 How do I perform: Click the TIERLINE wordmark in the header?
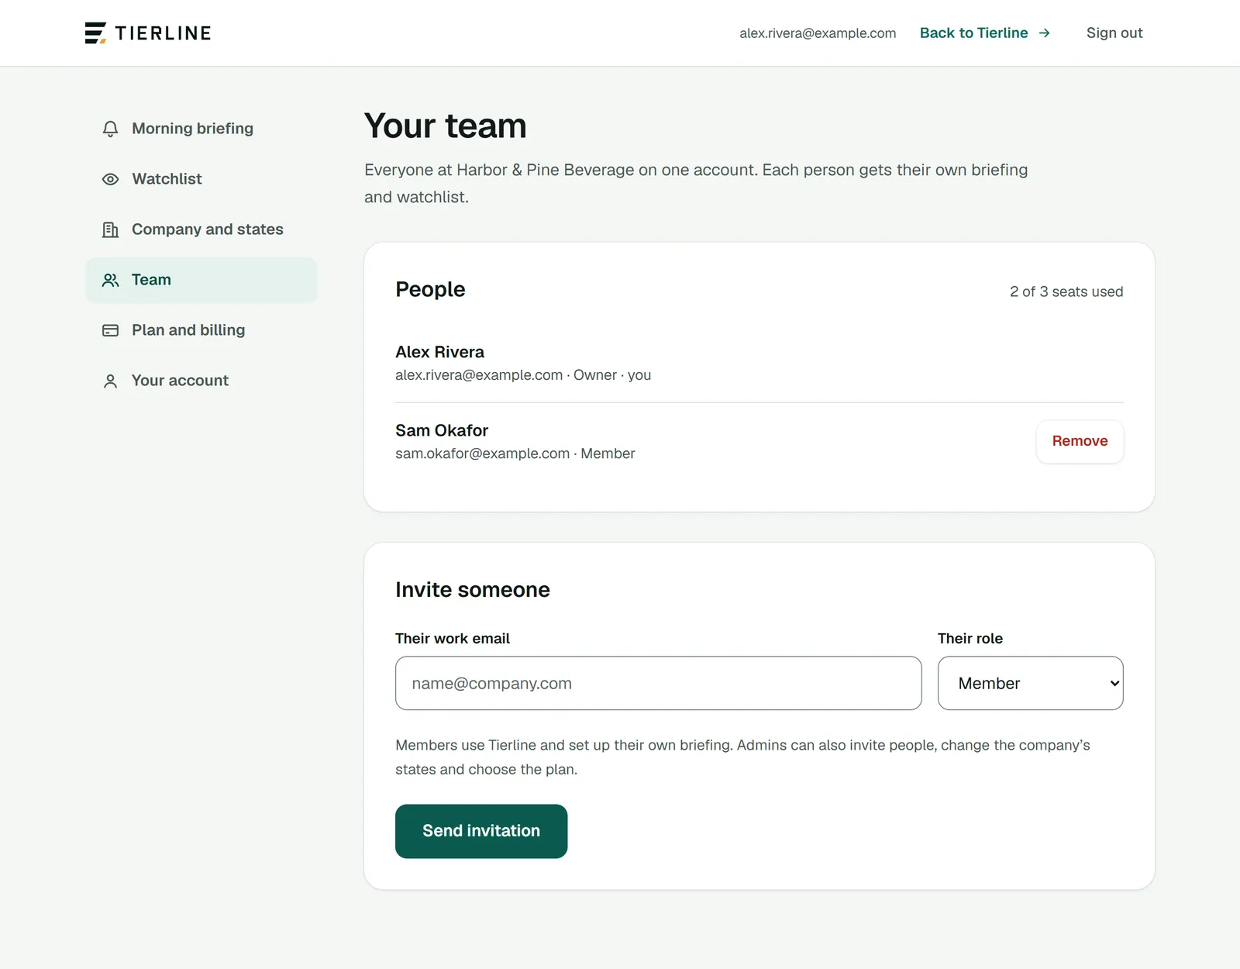click(x=164, y=33)
